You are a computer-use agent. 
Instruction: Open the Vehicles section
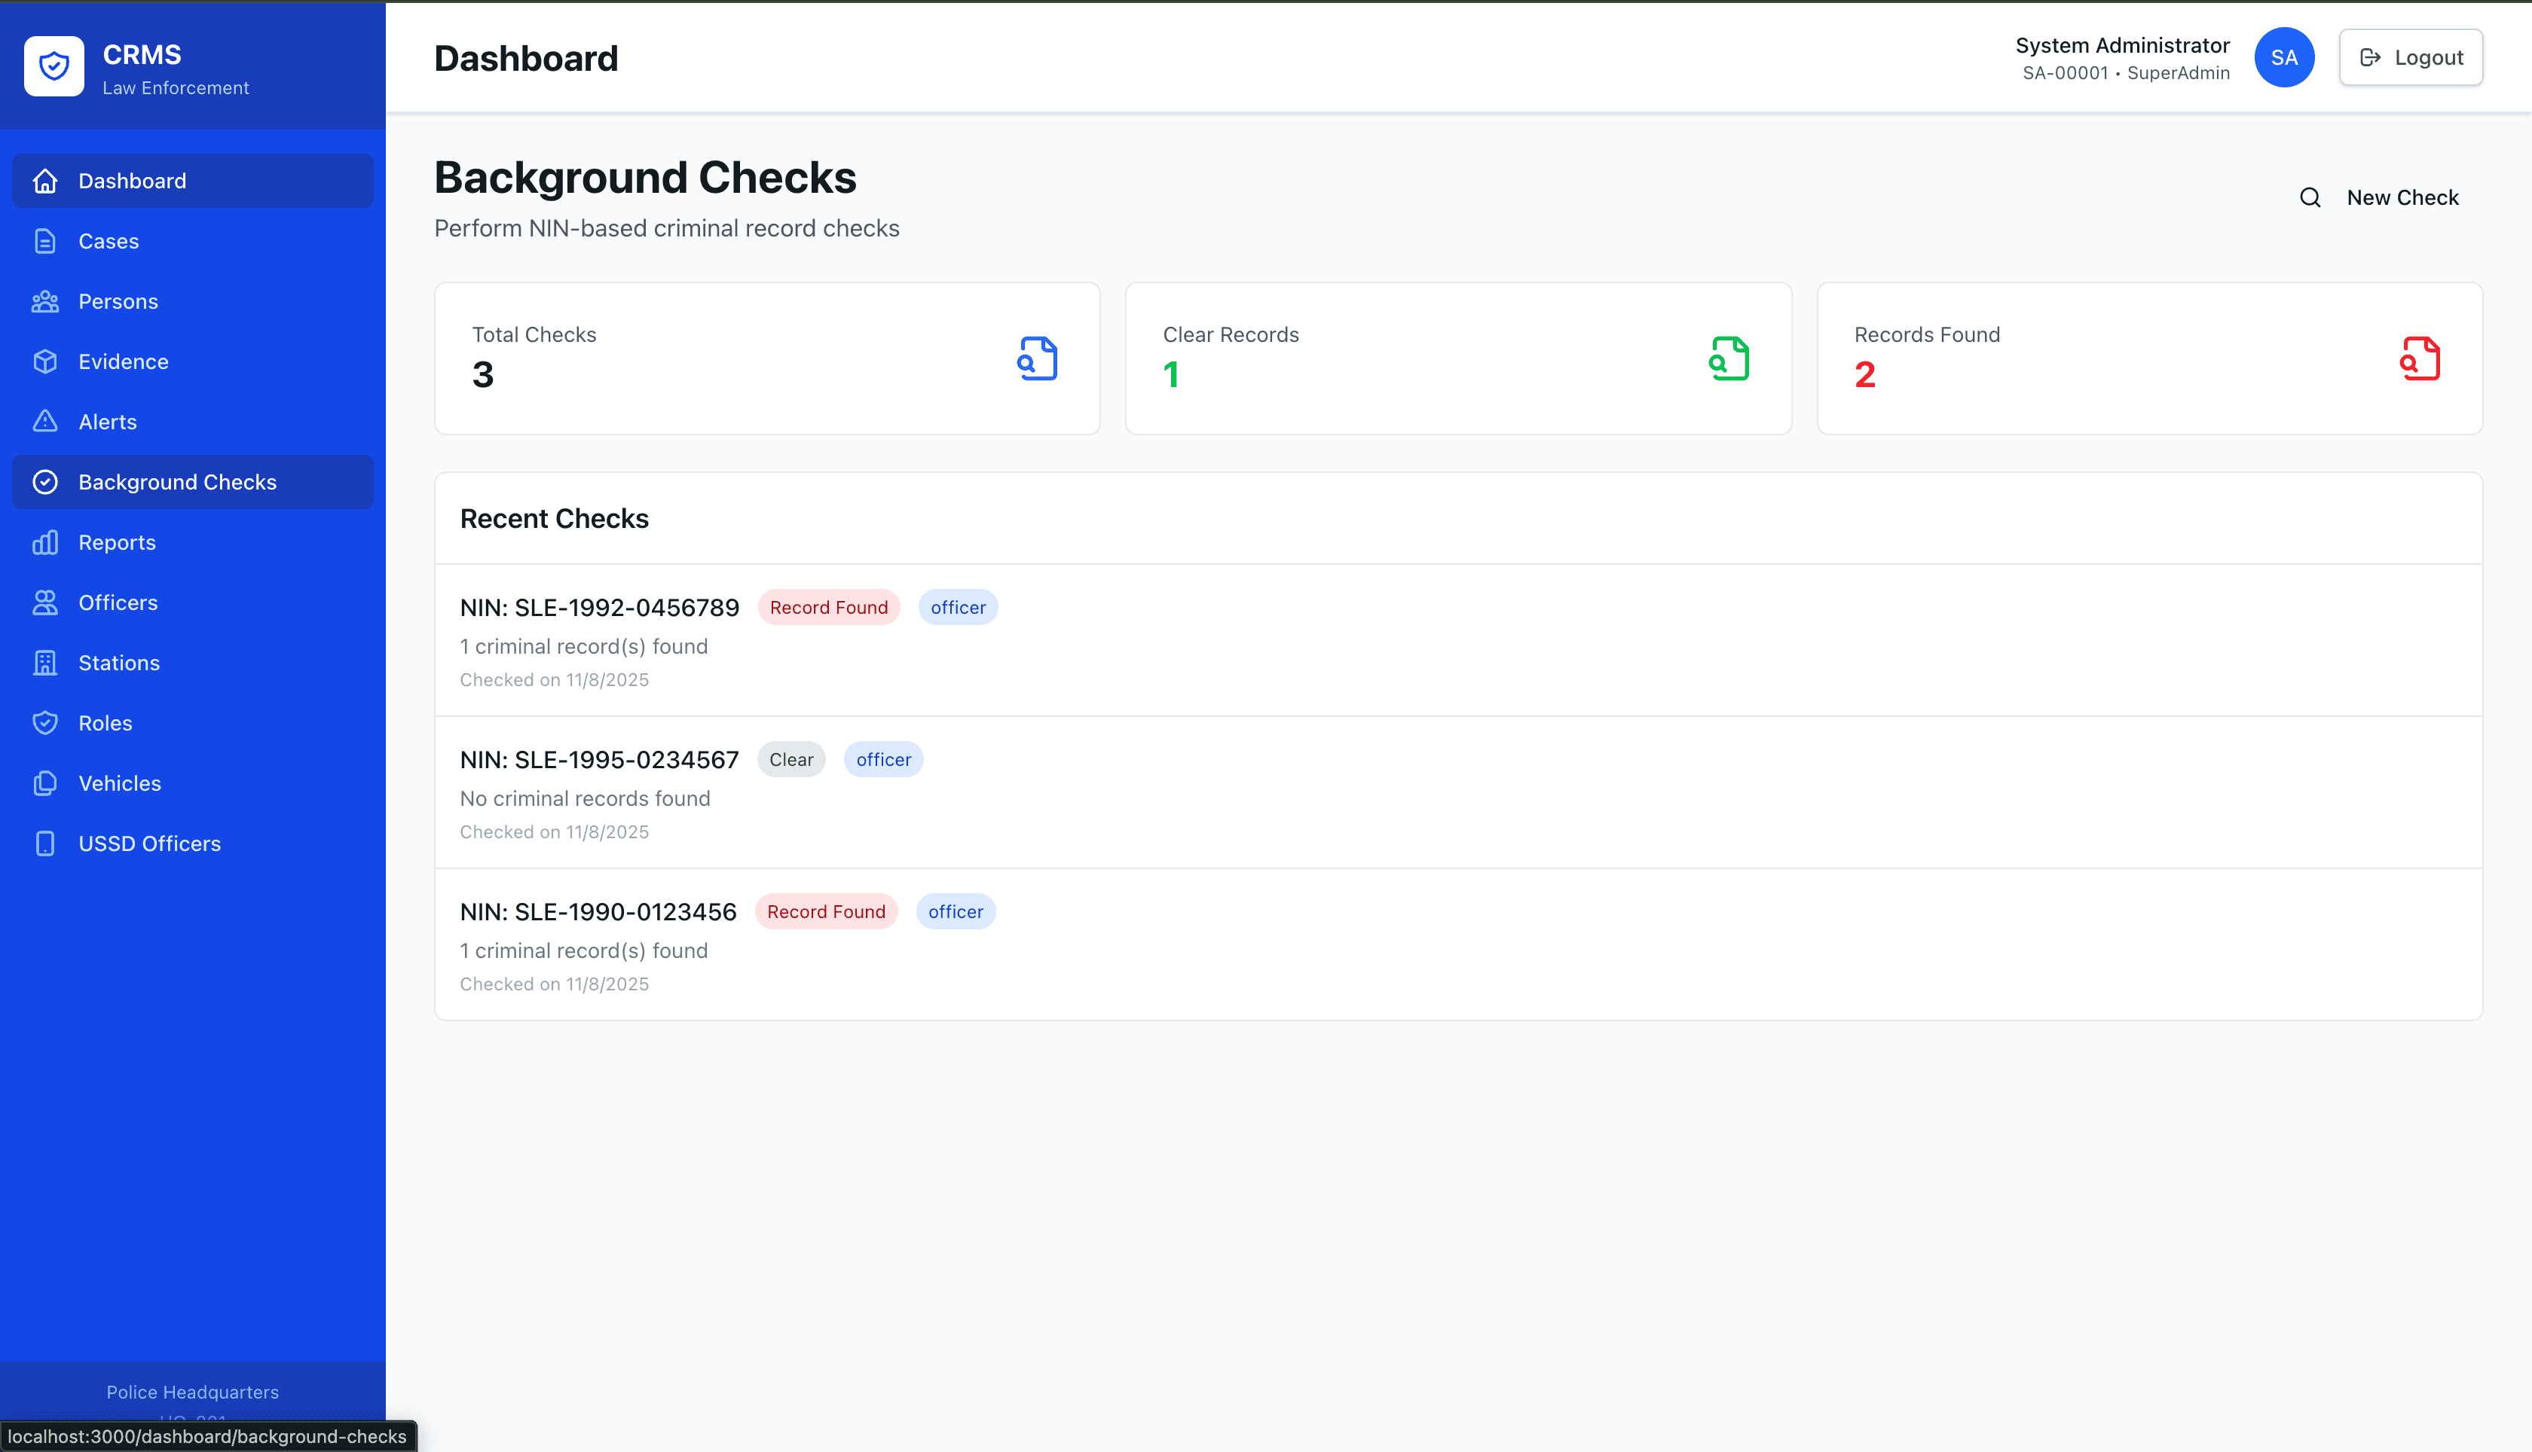(193, 784)
